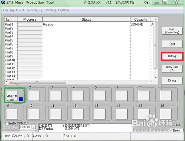Click the Capacity column header
This screenshot has width=185, height=141.
click(141, 20)
